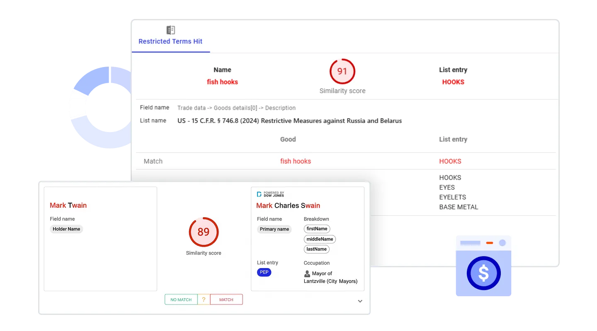Mark as unsure with question mark button
The image size is (597, 331).
point(204,300)
